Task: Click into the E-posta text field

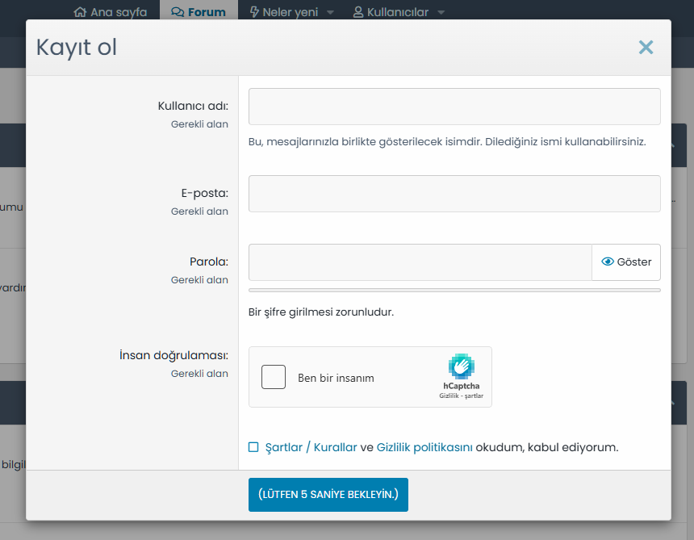Action: [454, 194]
